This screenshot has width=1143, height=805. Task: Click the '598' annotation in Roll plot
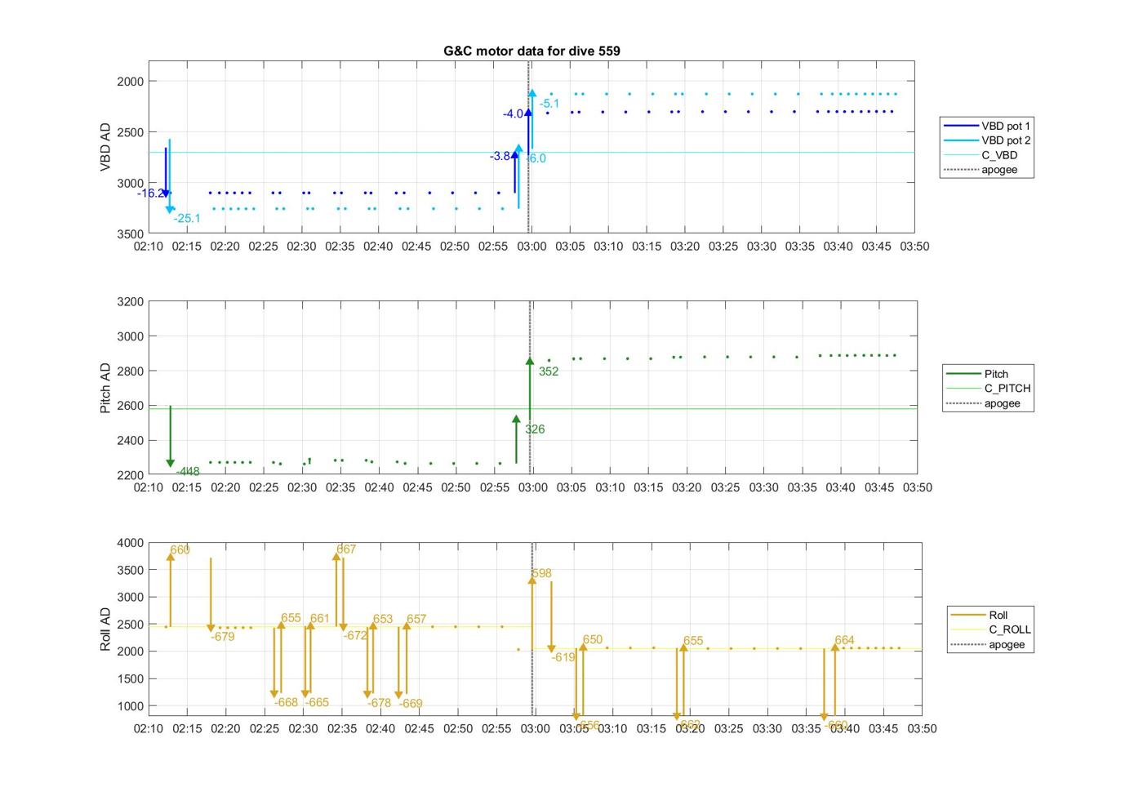click(x=540, y=574)
